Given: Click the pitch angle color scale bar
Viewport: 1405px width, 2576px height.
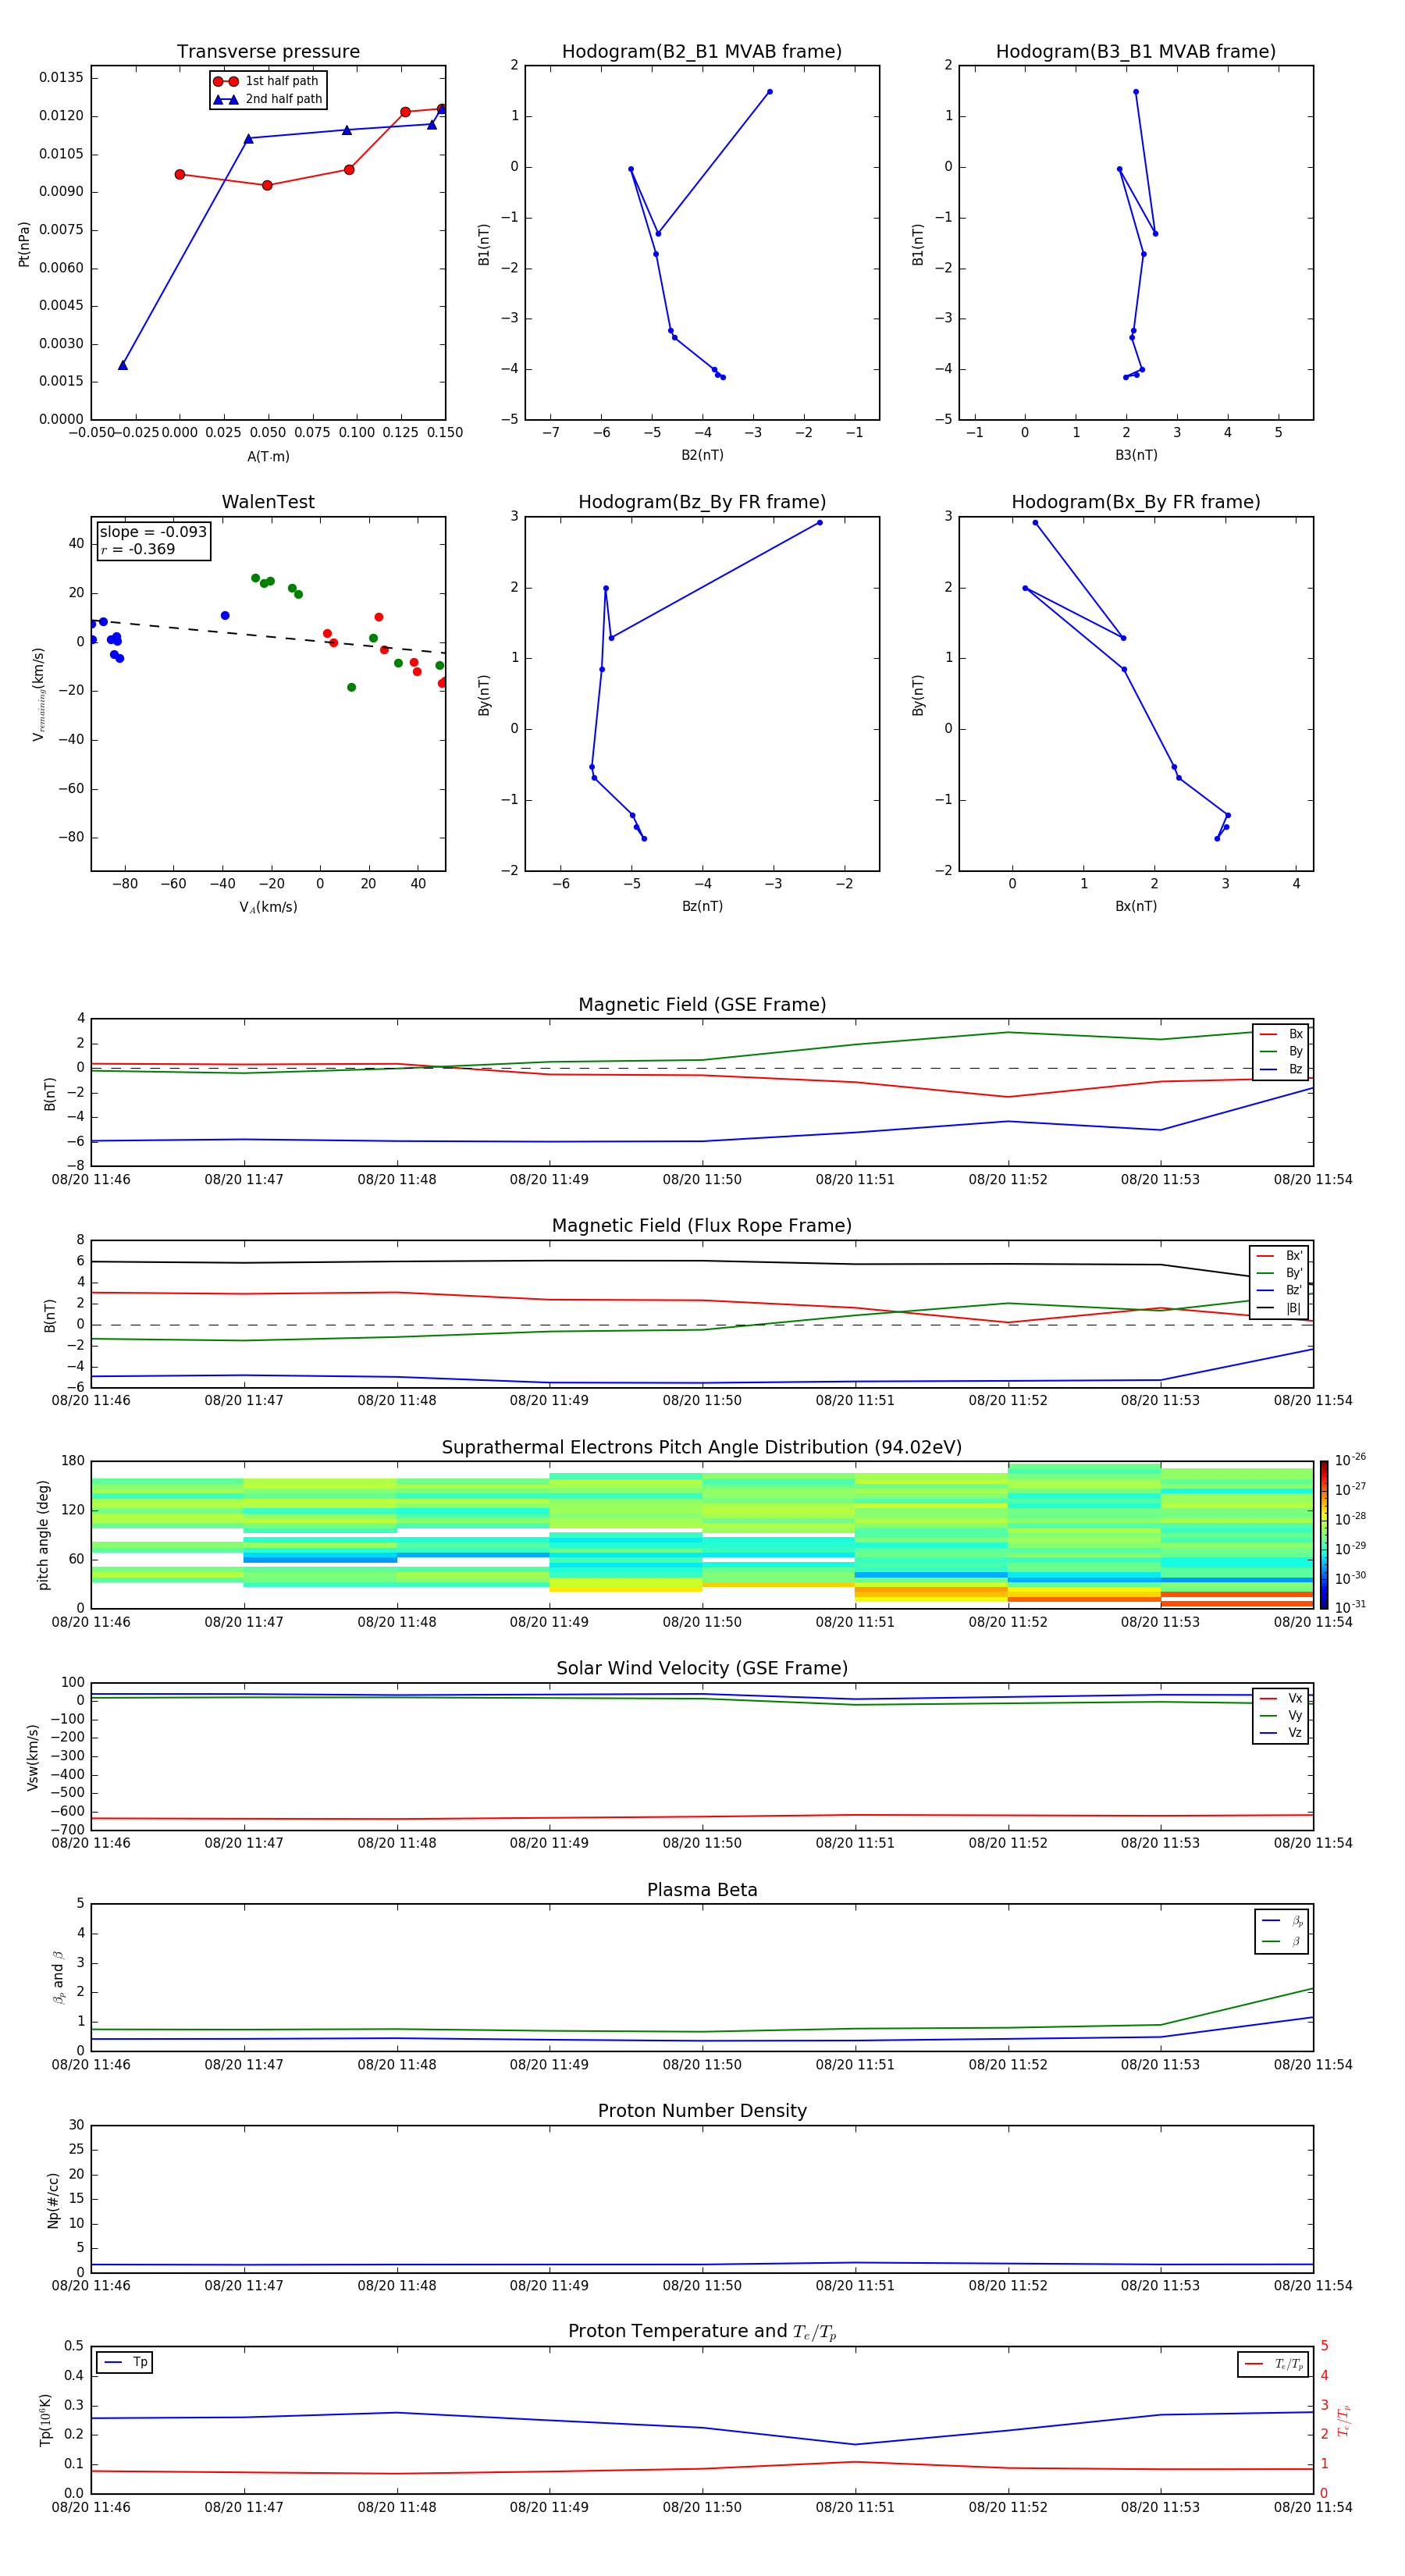Looking at the screenshot, I should [1324, 1534].
